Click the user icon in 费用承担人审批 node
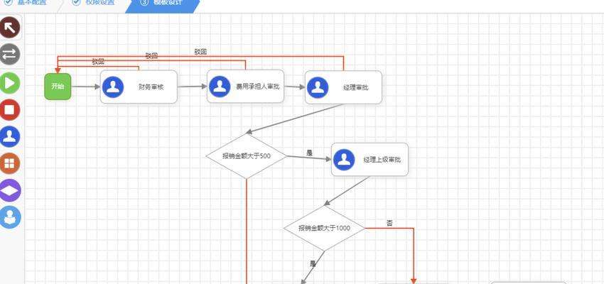604x284 pixels. click(x=220, y=87)
